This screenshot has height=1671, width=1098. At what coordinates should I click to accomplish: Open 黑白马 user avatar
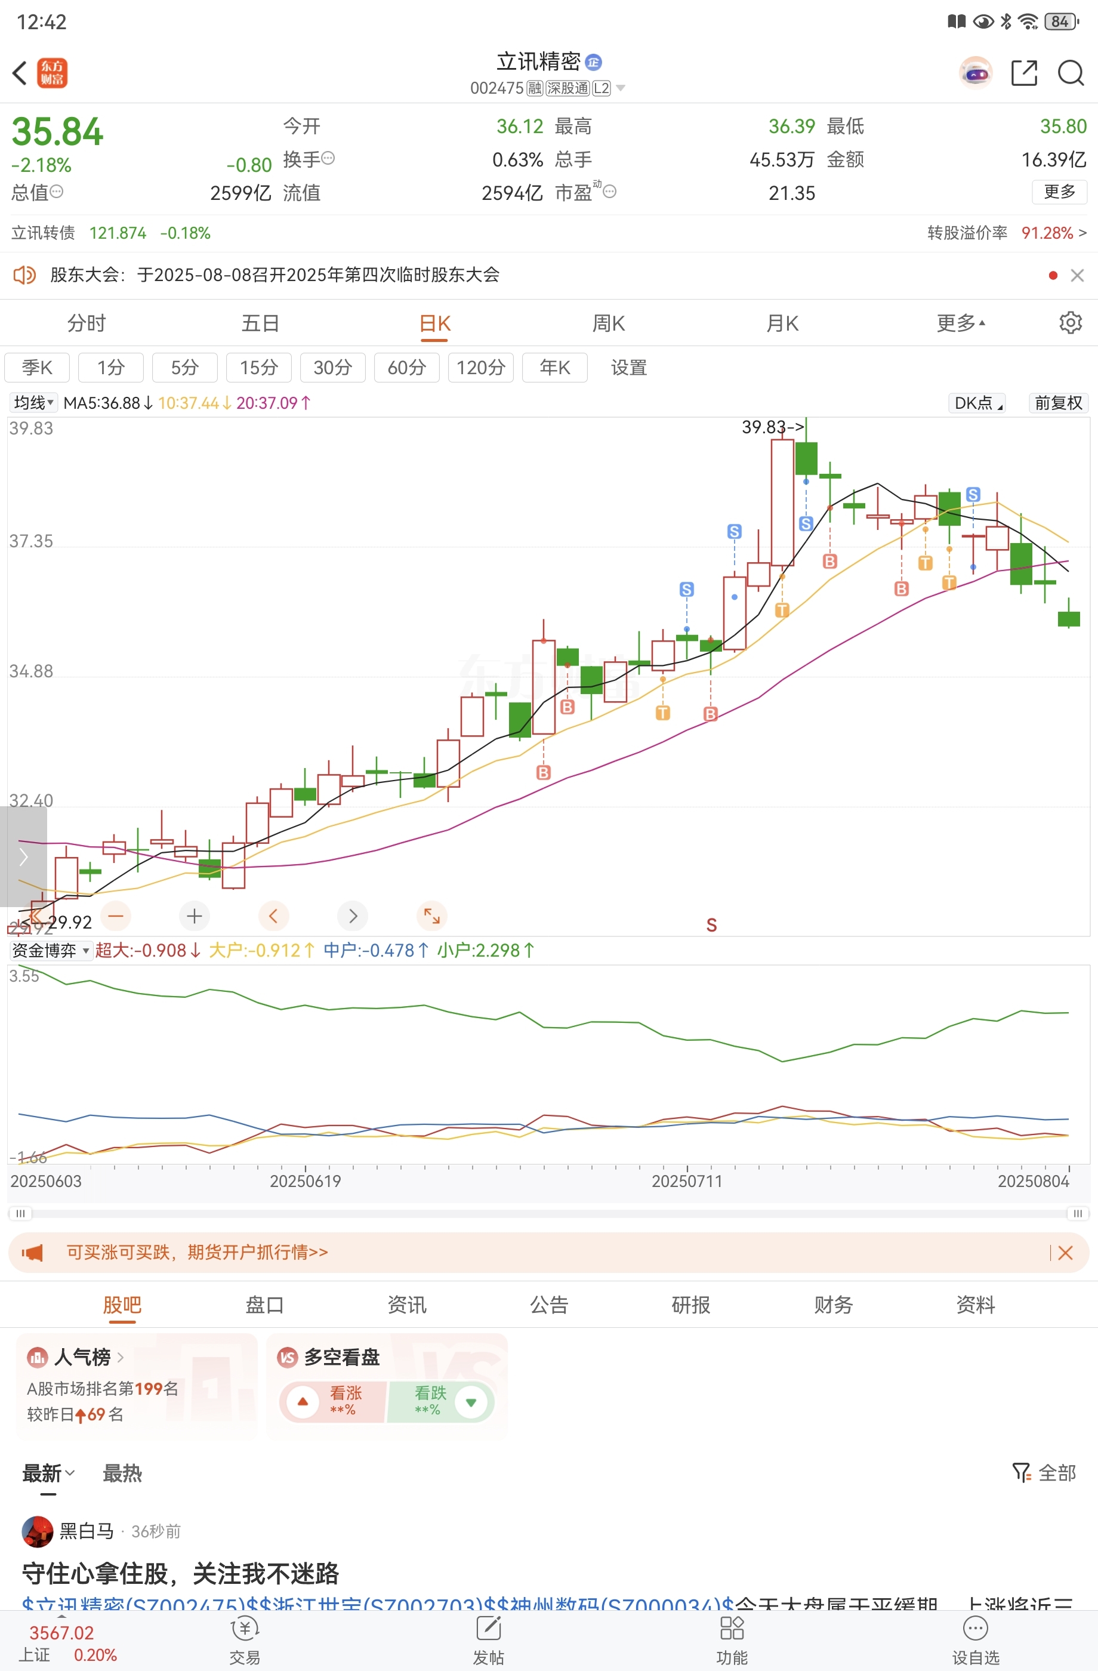pyautogui.click(x=37, y=1531)
